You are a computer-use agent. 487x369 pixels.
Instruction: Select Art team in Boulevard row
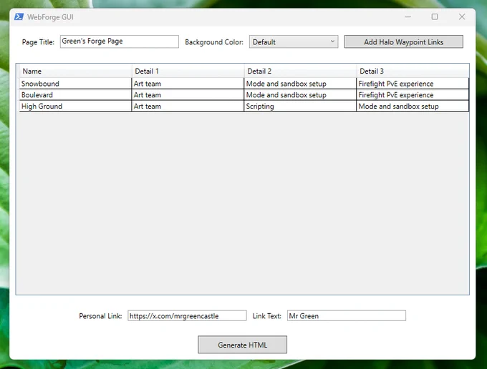pyautogui.click(x=188, y=95)
